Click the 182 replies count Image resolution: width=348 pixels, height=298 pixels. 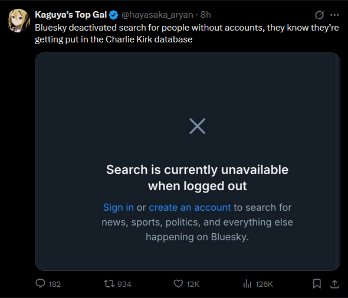[x=54, y=284]
